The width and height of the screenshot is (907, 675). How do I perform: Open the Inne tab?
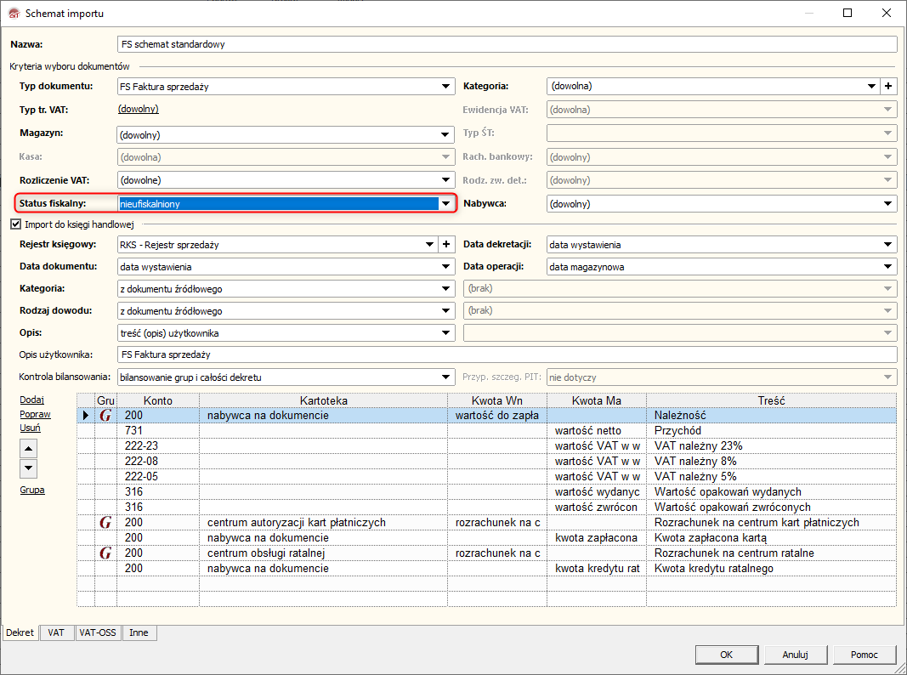coord(139,633)
